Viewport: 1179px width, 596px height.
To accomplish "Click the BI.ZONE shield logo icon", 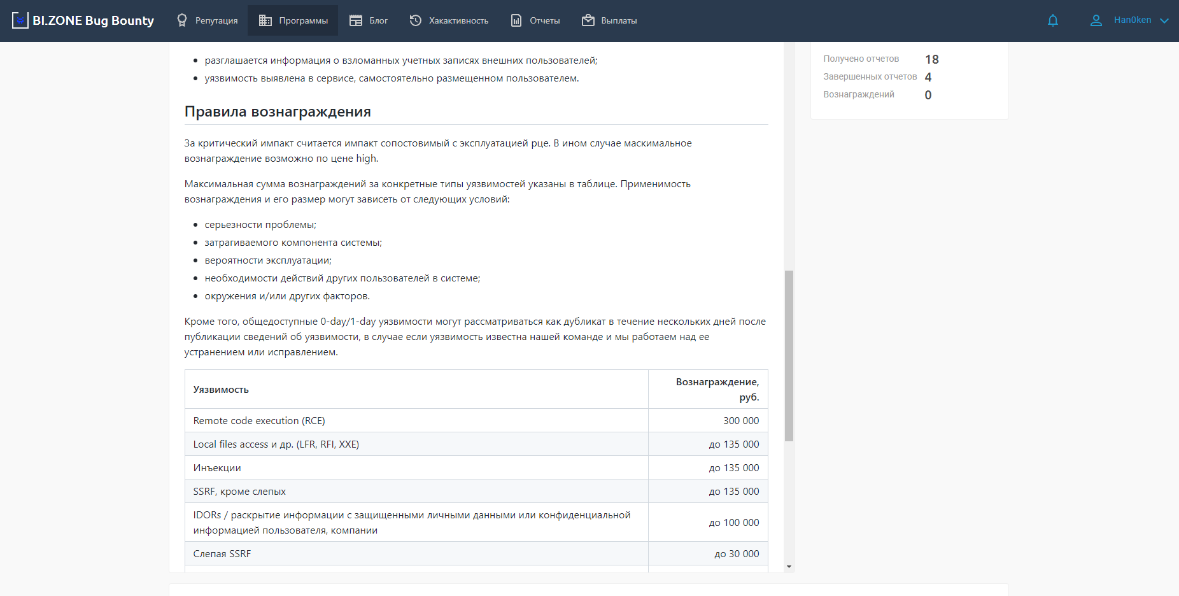I will [x=20, y=20].
